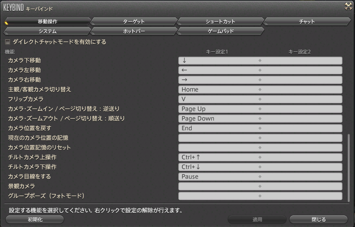This screenshot has width=355, height=227.
Task: Open the ショートカット tab
Action: click(x=220, y=21)
